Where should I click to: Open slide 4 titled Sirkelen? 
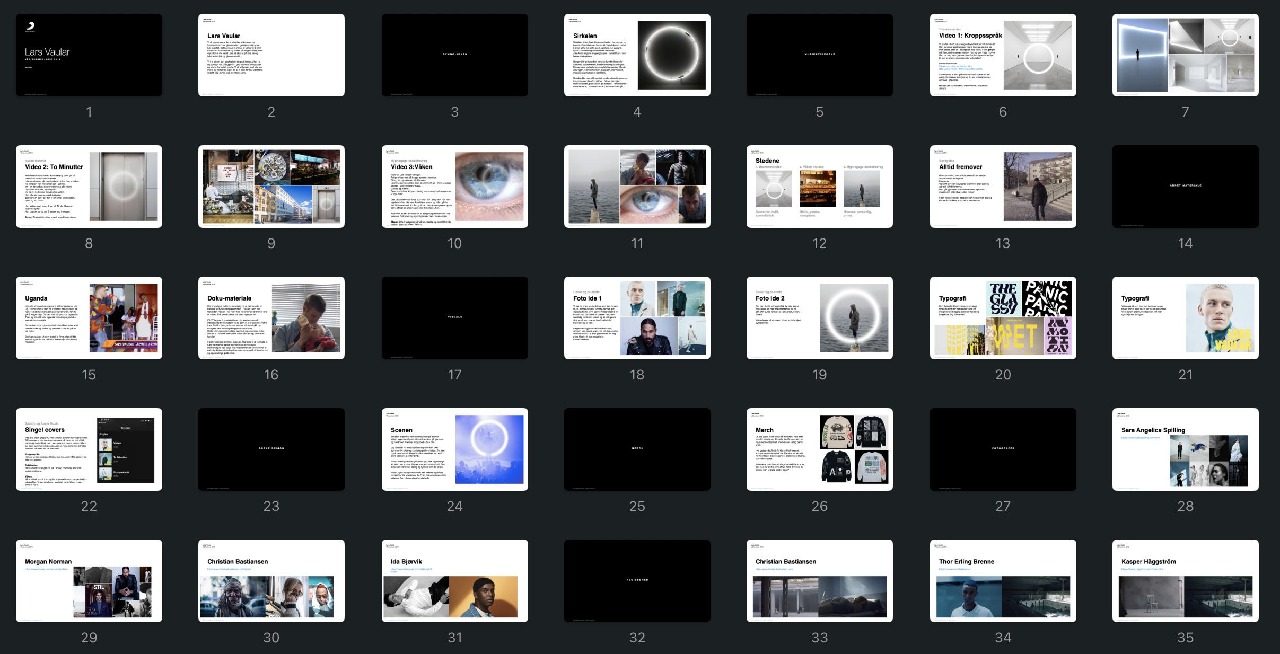[637, 55]
